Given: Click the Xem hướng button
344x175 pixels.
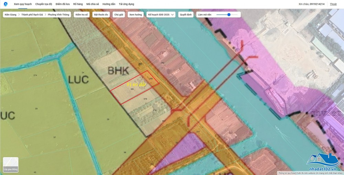Looking at the screenshot, I should (x=136, y=15).
